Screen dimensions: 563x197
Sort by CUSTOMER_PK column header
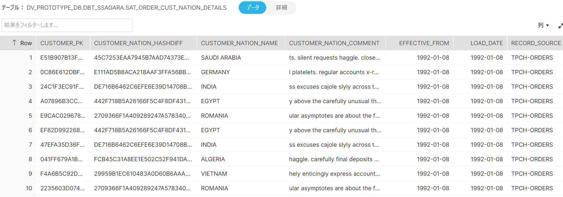(62, 43)
